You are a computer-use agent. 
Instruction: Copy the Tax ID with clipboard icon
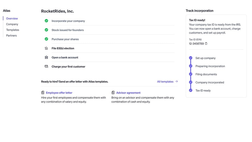[x=206, y=43]
